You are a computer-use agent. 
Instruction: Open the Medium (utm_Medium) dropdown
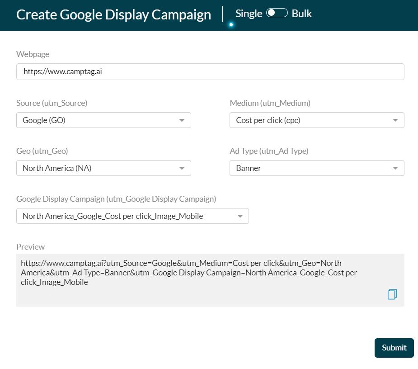[x=317, y=120]
